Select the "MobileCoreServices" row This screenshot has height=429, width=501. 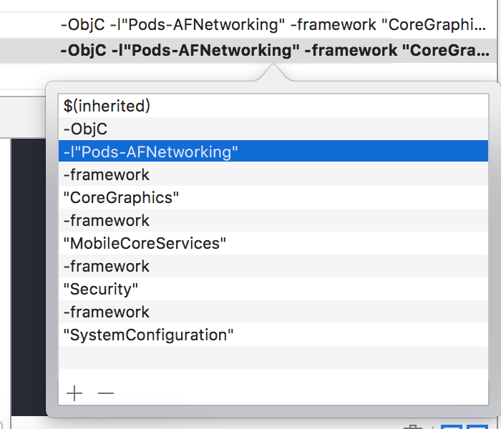(x=273, y=243)
